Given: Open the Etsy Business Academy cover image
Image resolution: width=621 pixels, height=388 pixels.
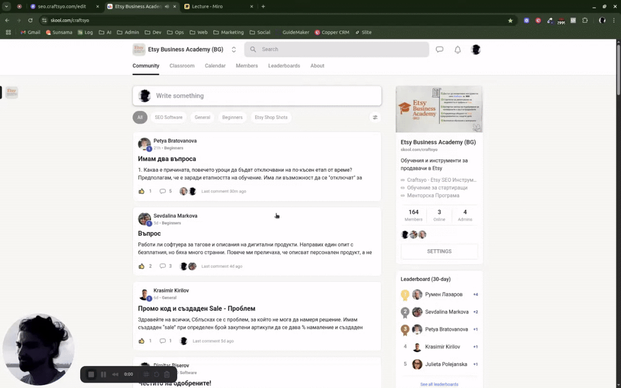Looking at the screenshot, I should pos(439,109).
